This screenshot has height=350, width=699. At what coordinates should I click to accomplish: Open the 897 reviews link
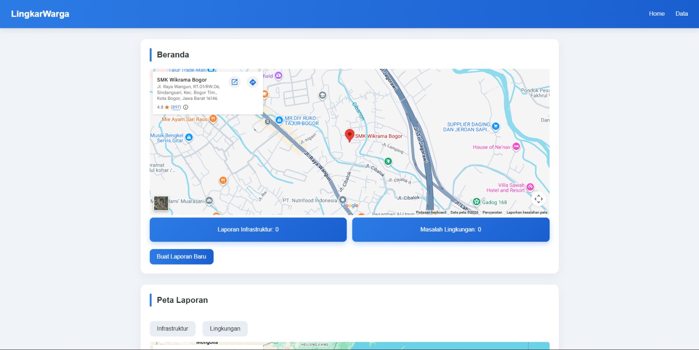point(176,107)
